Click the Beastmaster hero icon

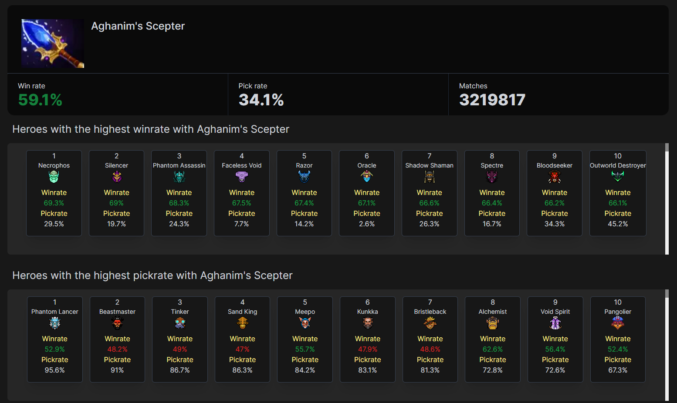click(117, 323)
